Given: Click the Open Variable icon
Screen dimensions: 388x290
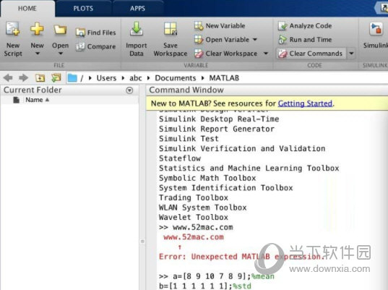Looking at the screenshot, I should click(199, 40).
